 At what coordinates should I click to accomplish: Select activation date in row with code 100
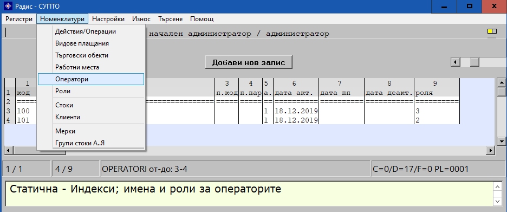(x=296, y=111)
